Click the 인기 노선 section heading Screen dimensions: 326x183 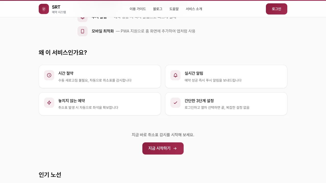(50, 175)
